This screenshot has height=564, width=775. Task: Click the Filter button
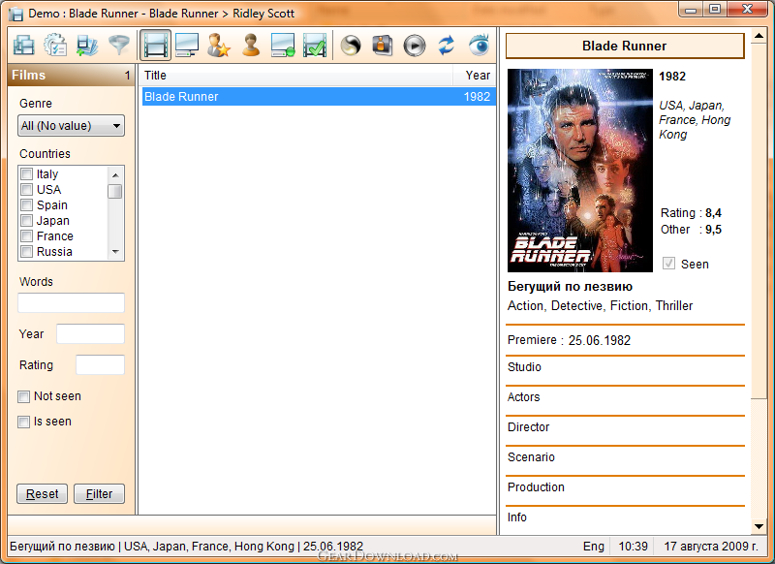click(99, 494)
